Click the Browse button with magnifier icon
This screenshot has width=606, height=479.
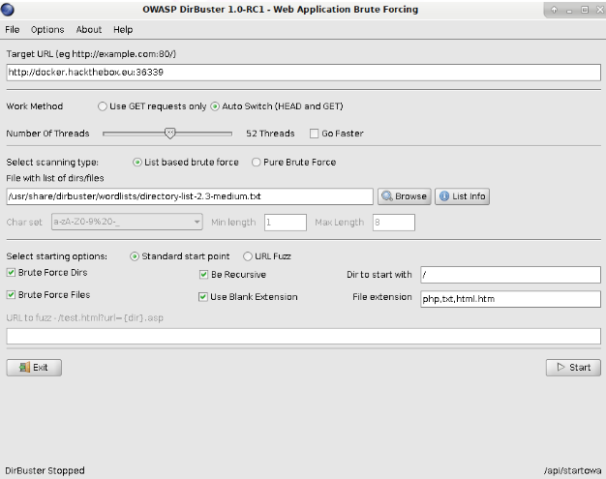point(404,196)
